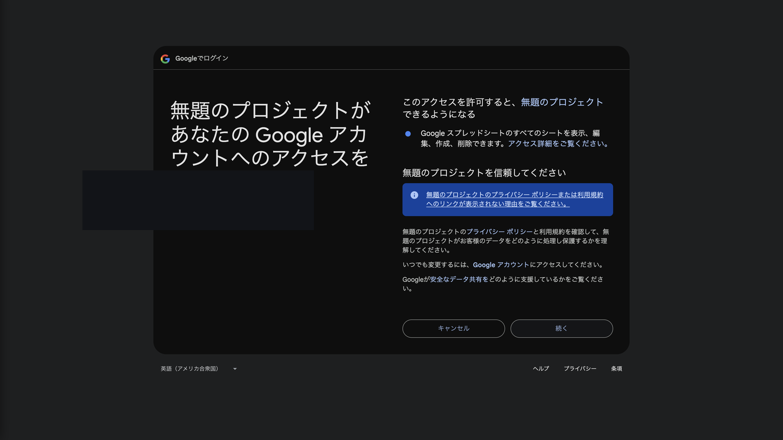This screenshot has height=440, width=783.
Task: Click the プライバシー footer link
Action: click(x=580, y=369)
